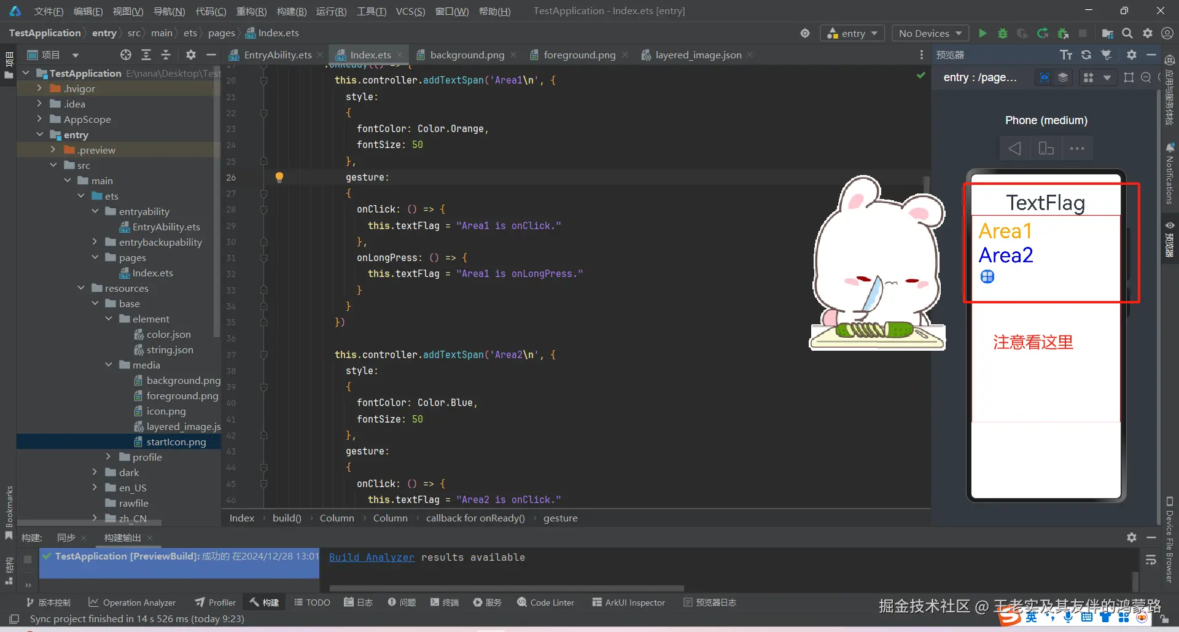
Task: Click the back triangle button in previewer
Action: (x=1014, y=148)
